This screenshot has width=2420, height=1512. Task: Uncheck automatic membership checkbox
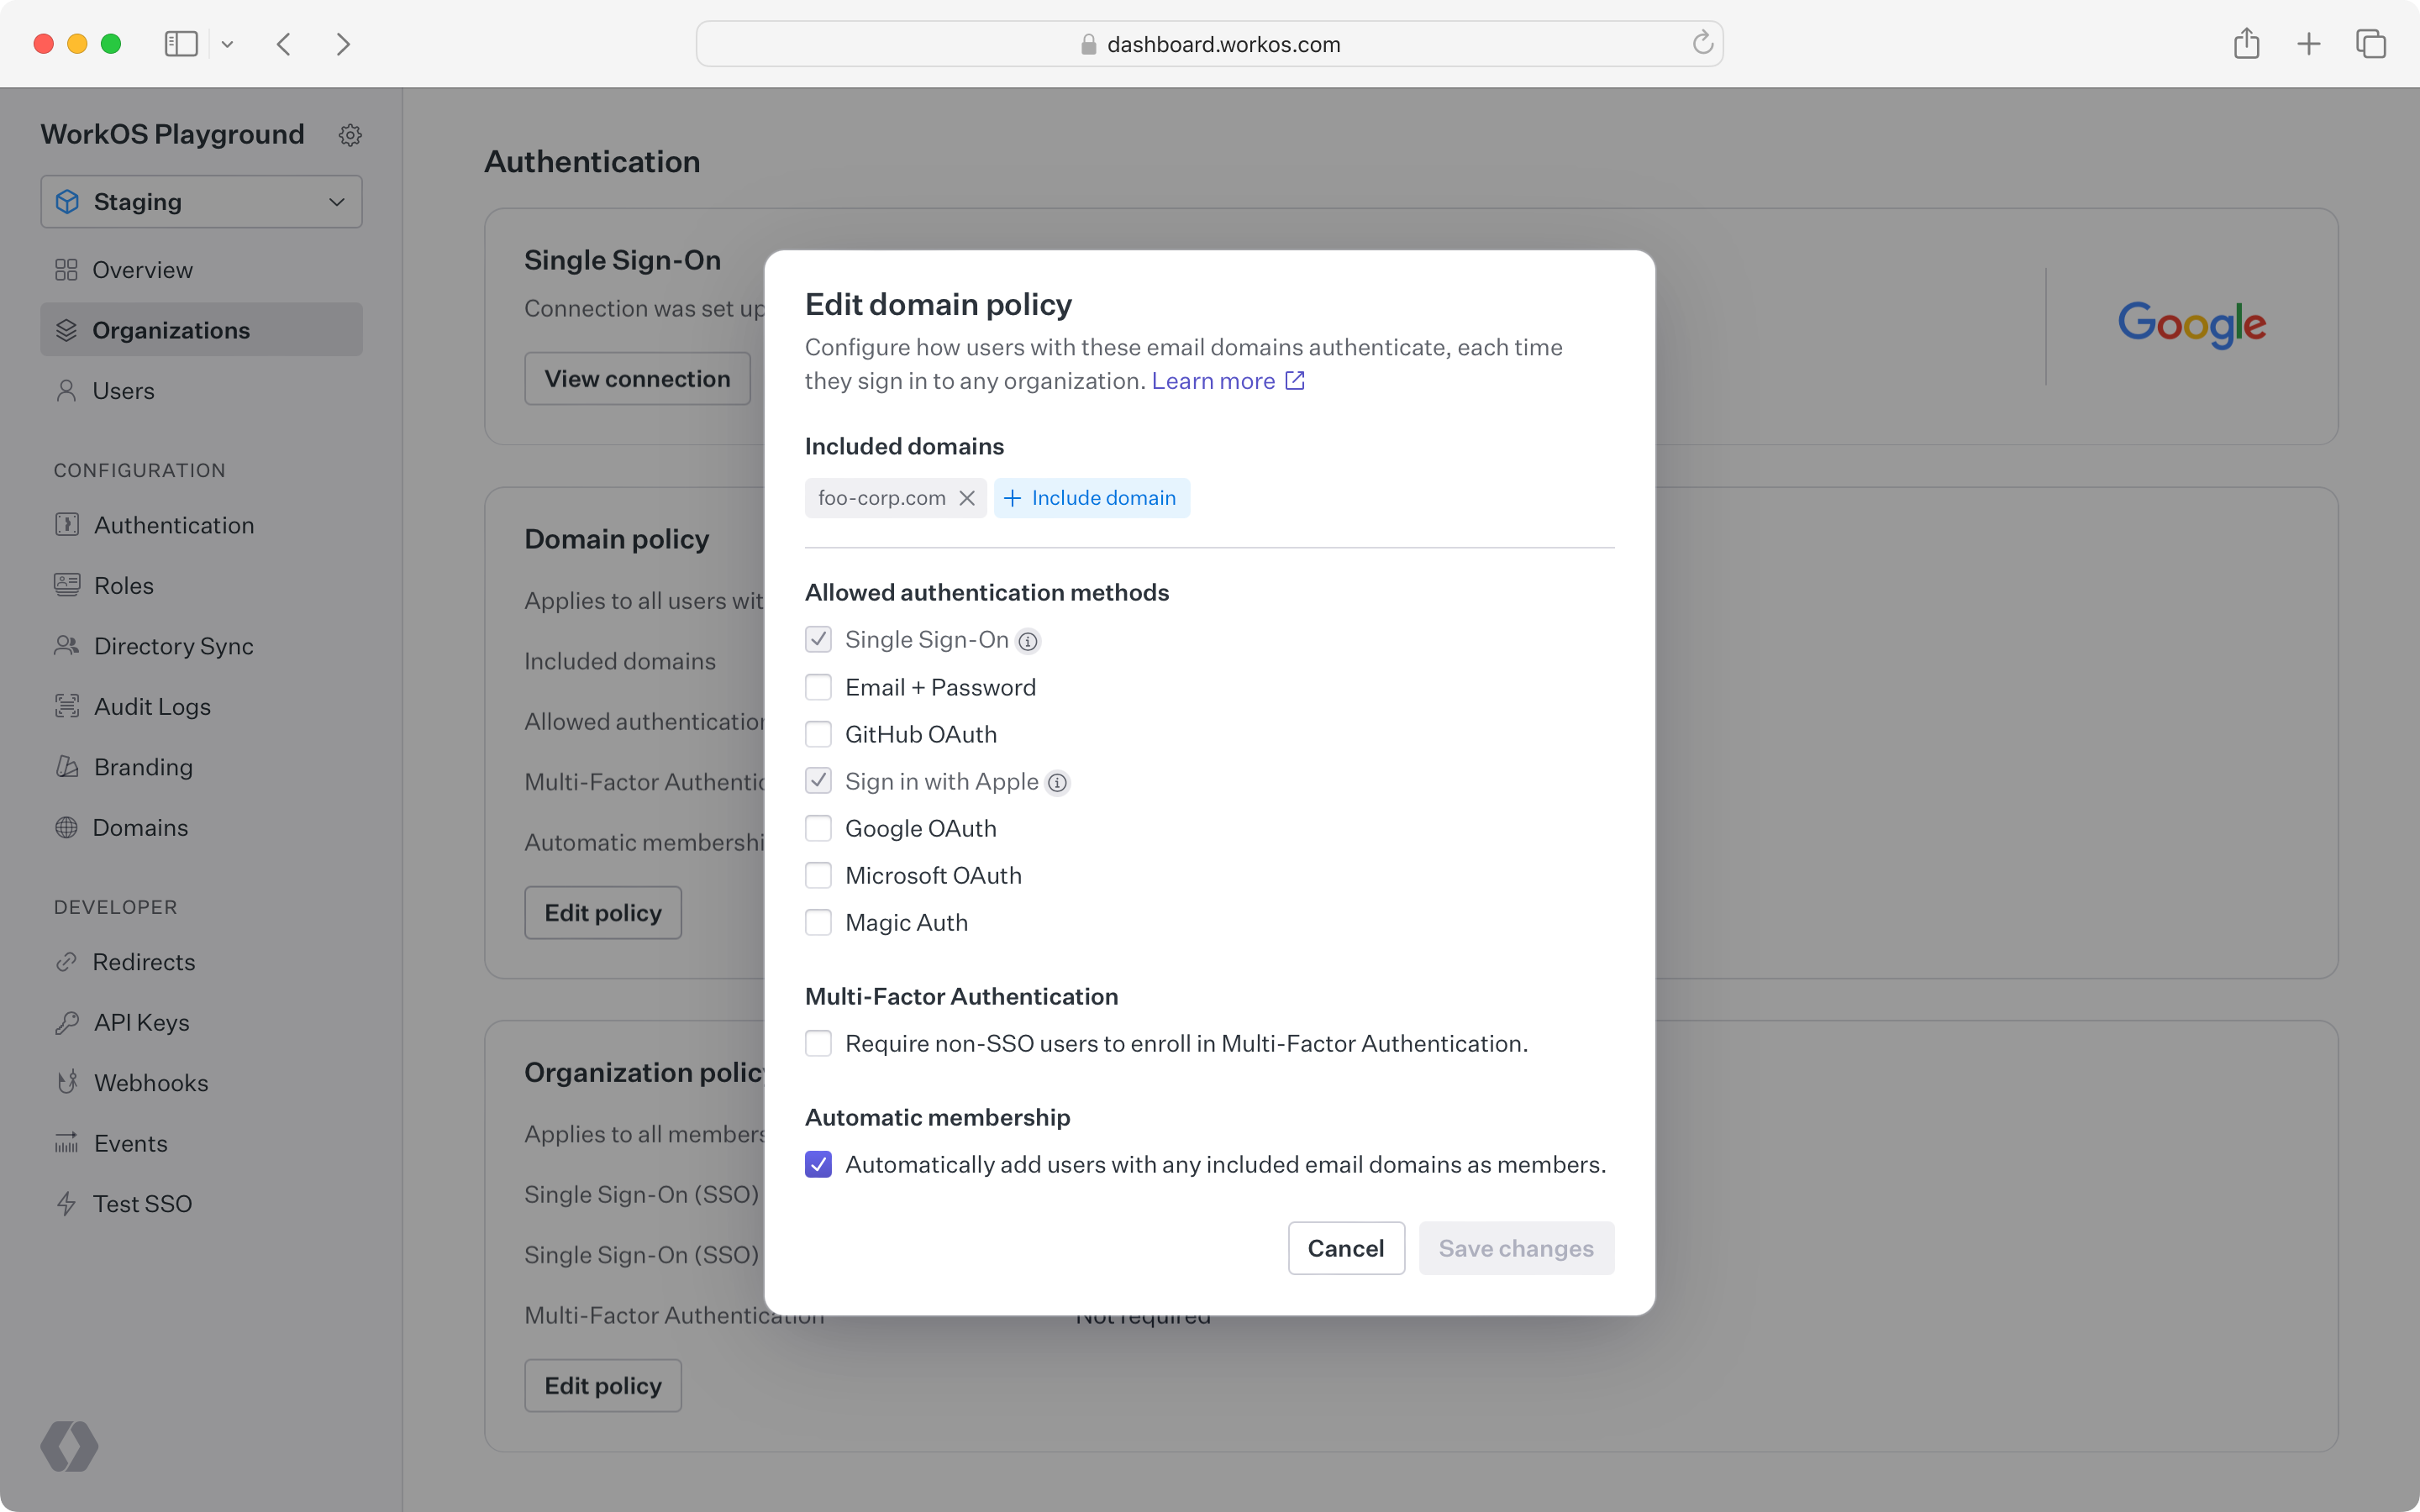[818, 1164]
